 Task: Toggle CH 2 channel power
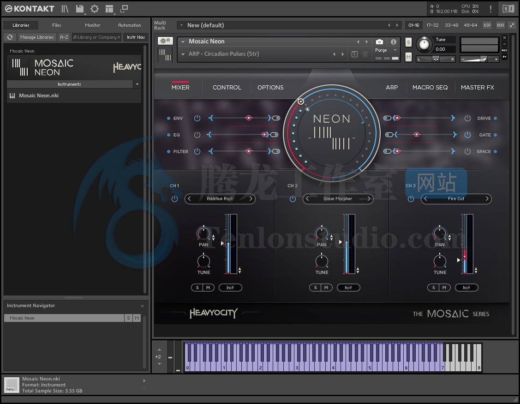293,198
